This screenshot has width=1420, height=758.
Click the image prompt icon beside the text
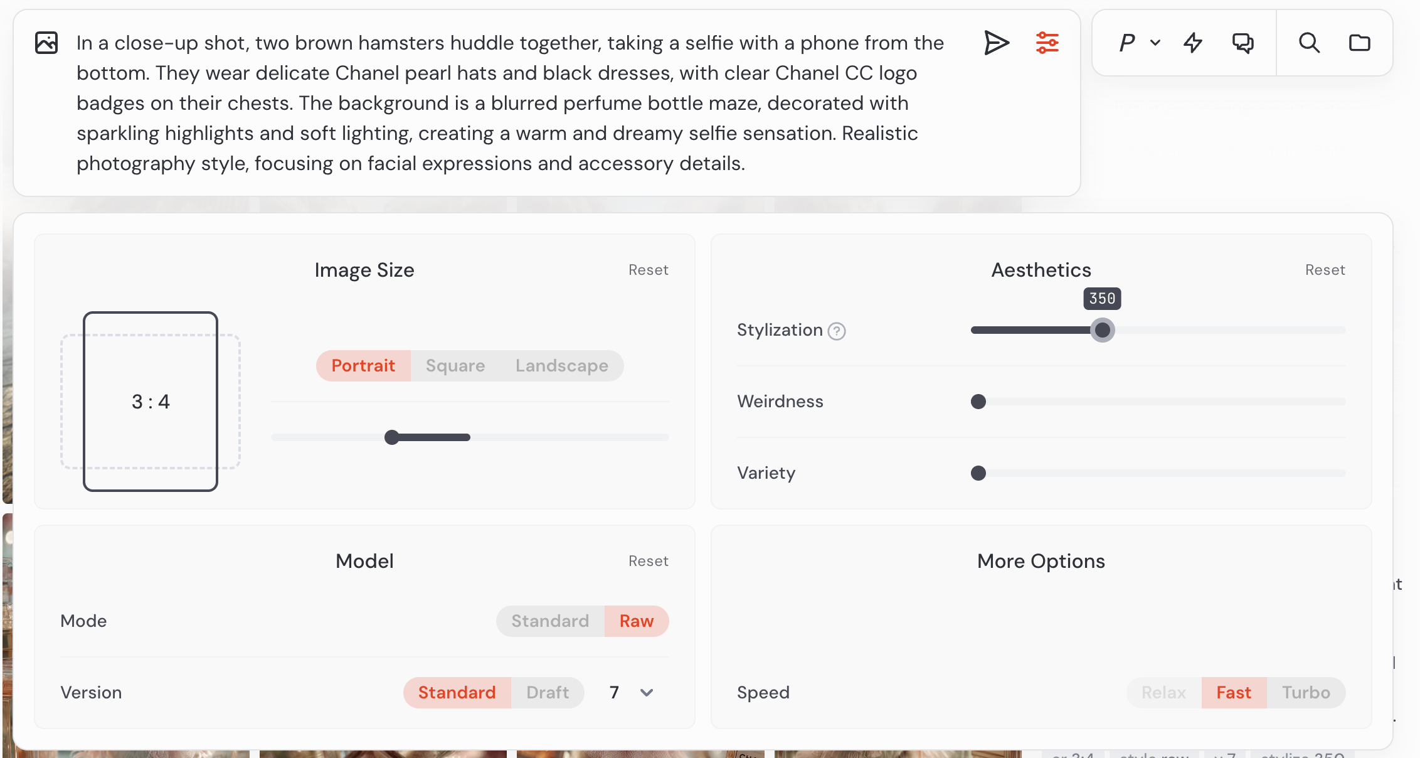pos(46,43)
